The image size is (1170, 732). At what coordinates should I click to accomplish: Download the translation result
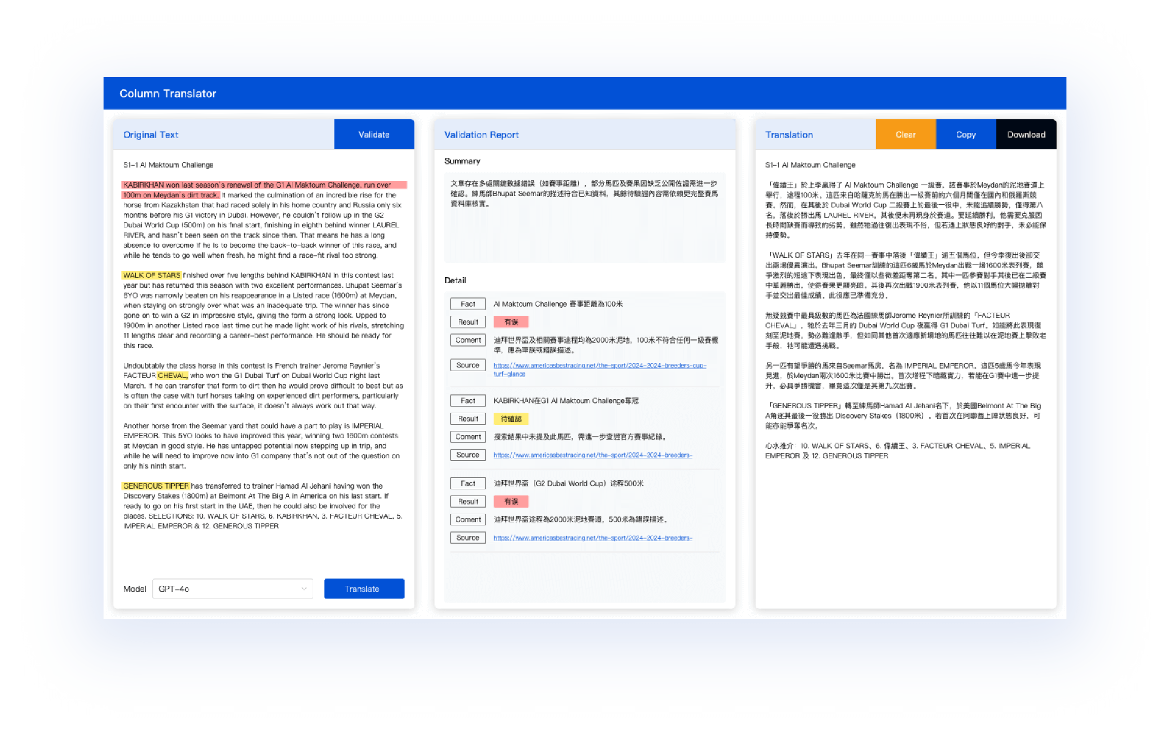1025,134
